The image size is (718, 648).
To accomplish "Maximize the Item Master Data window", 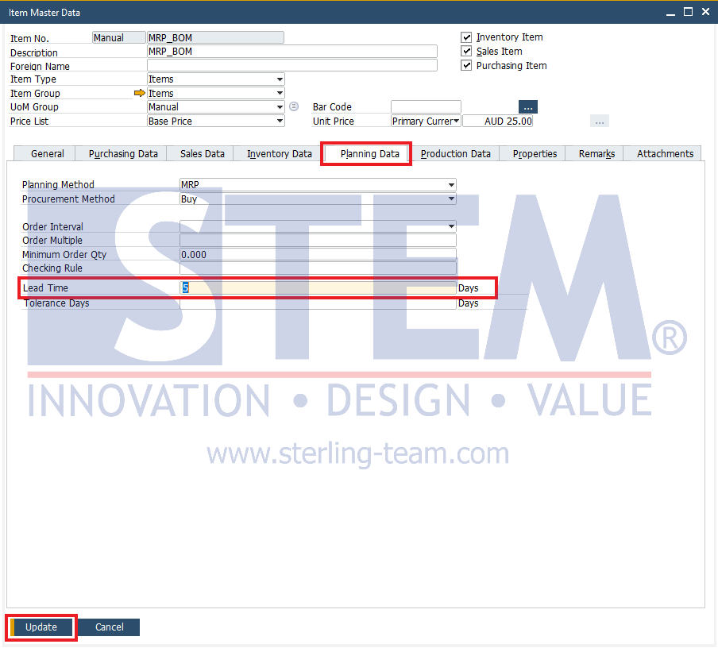I will pyautogui.click(x=688, y=12).
